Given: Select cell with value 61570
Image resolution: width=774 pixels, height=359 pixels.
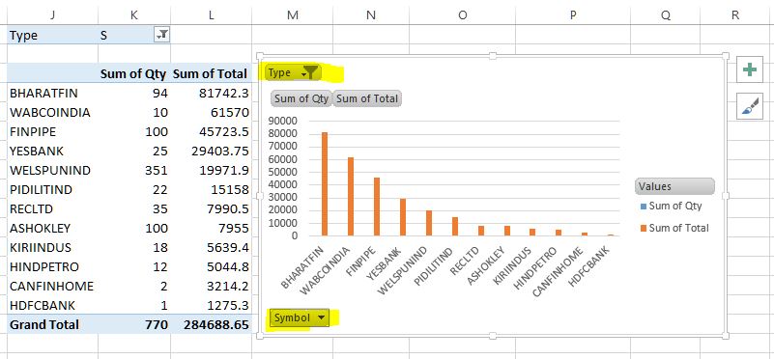Looking at the screenshot, I should coord(212,112).
